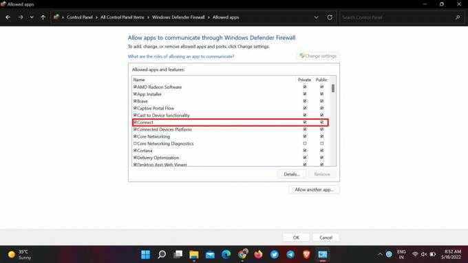Click Change settings button
This screenshot has height=263, width=468.
[318, 56]
